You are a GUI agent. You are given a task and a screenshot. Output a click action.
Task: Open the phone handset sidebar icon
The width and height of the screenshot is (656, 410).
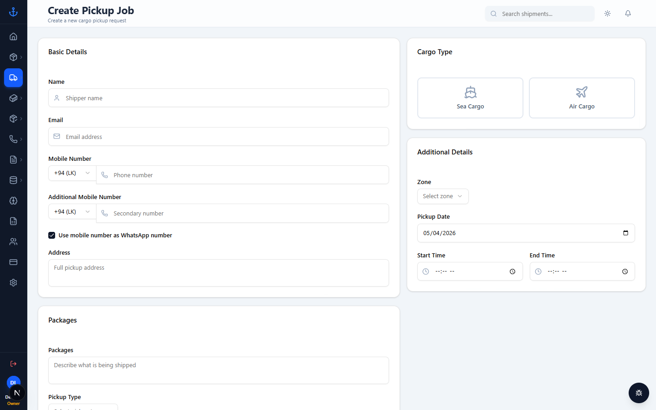pyautogui.click(x=13, y=139)
